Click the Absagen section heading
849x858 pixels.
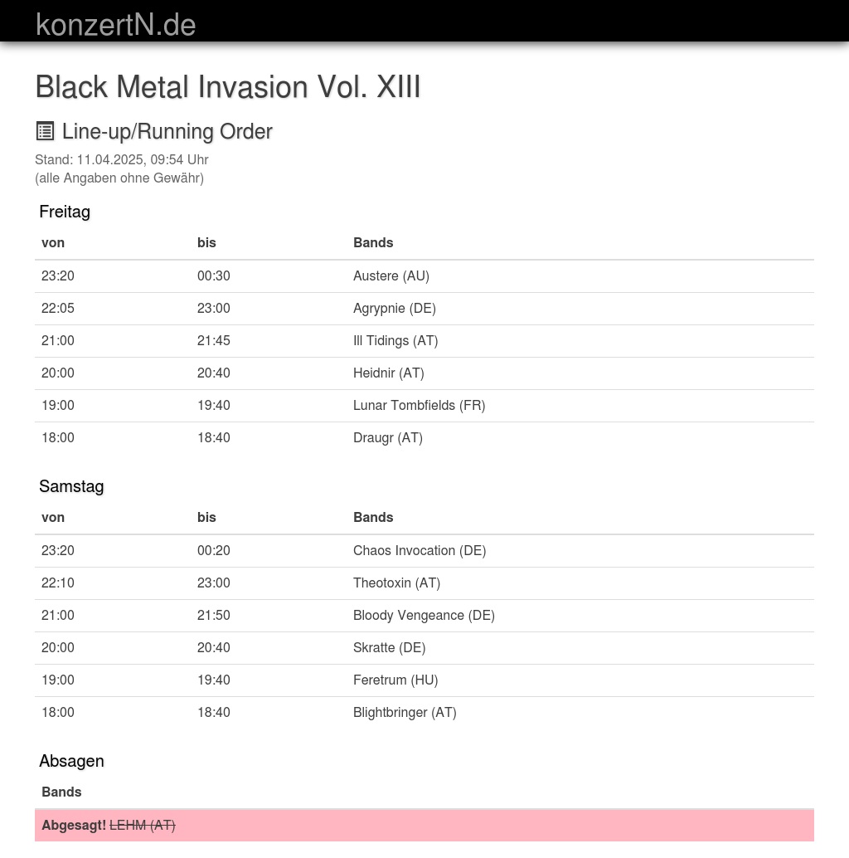[x=71, y=761]
